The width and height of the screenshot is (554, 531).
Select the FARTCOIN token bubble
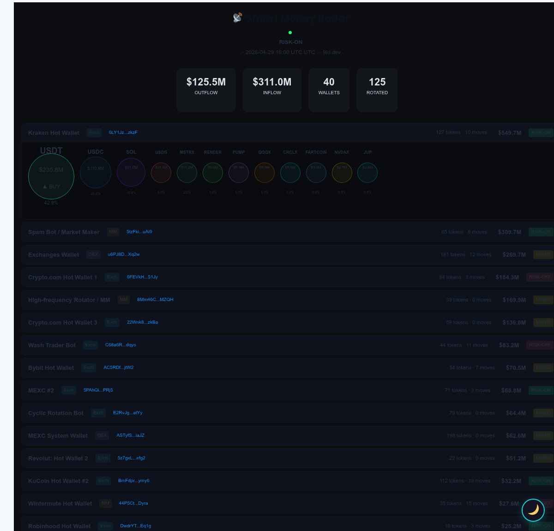(x=316, y=173)
